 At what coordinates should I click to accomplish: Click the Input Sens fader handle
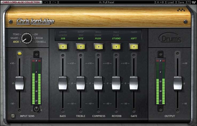[19, 83]
